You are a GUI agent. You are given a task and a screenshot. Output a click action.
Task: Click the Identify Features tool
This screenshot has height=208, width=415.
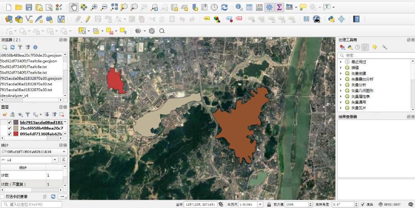(x=239, y=7)
